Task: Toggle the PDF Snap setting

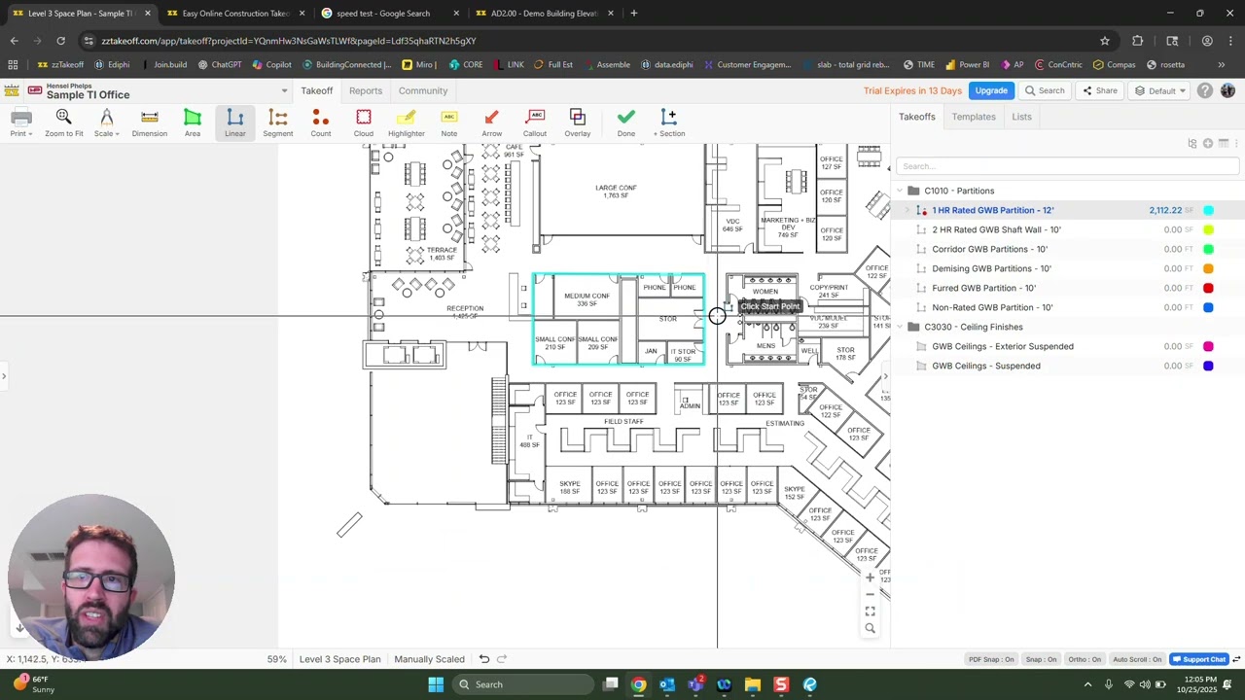Action: click(x=991, y=659)
